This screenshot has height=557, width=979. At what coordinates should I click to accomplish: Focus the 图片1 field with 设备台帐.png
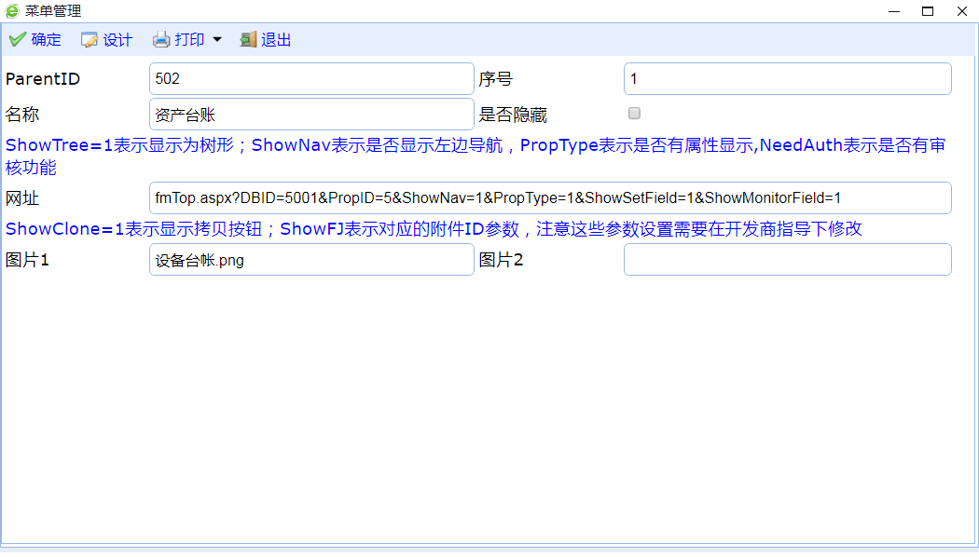click(311, 260)
